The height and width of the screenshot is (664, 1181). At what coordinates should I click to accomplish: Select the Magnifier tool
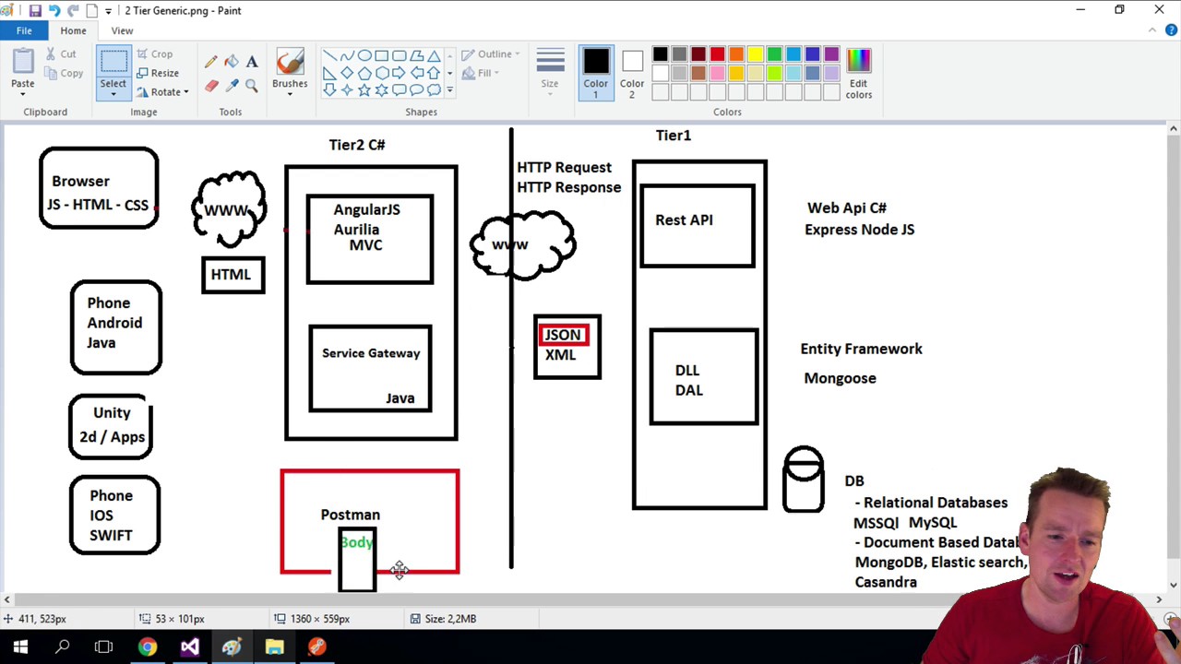click(252, 86)
